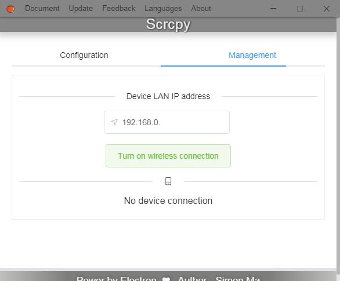The height and width of the screenshot is (281, 340).
Task: Open the Languages menu
Action: tap(163, 9)
